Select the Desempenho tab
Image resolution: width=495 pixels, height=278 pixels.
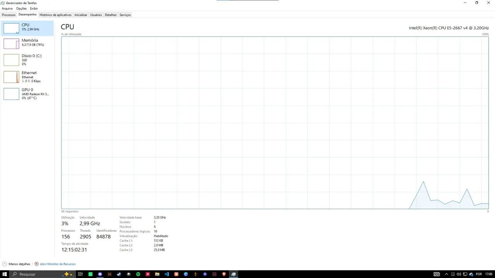[x=27, y=15]
